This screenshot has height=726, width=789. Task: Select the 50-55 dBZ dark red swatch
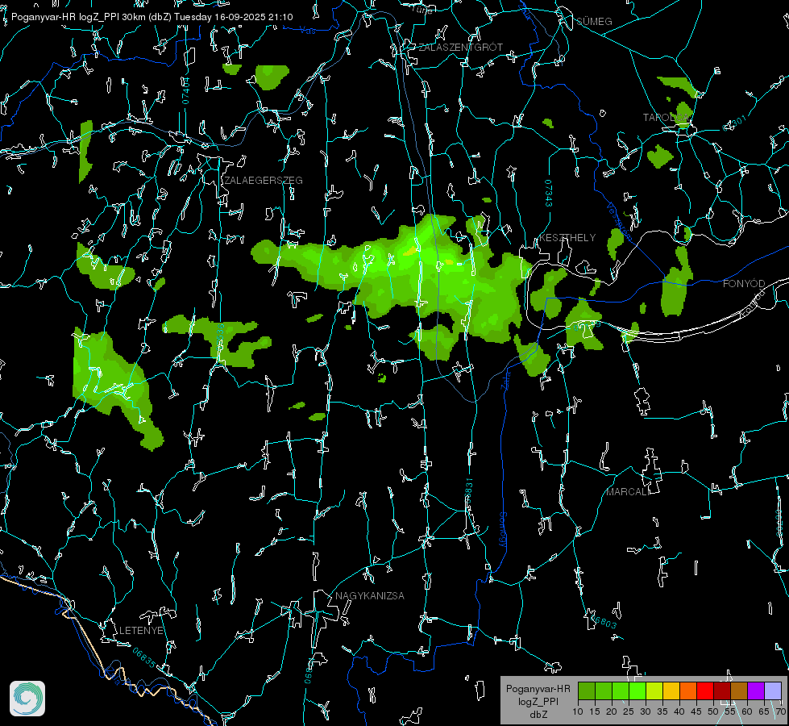tap(722, 691)
